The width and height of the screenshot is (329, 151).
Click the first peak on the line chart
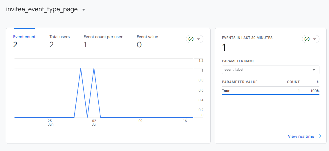81,68
